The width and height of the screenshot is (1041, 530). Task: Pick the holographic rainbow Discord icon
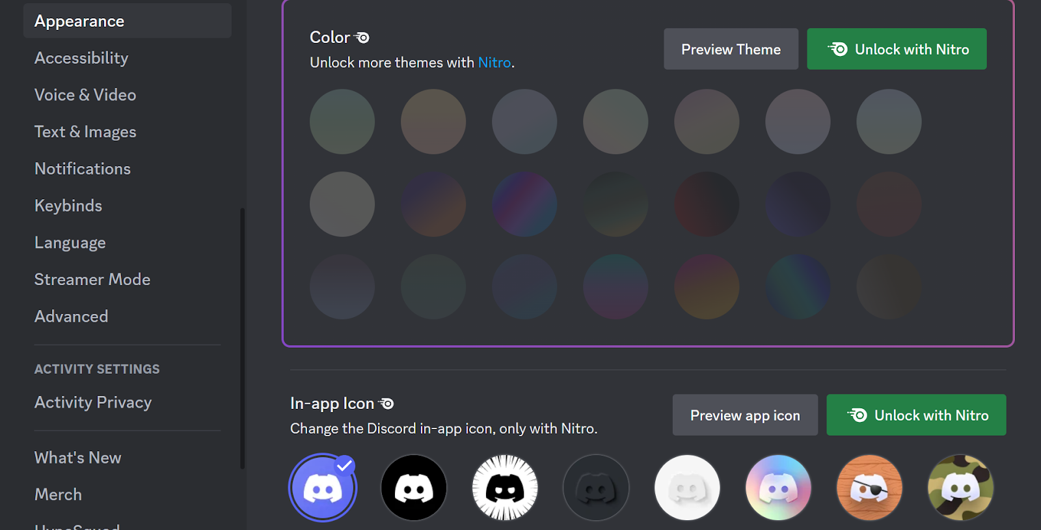pos(778,488)
